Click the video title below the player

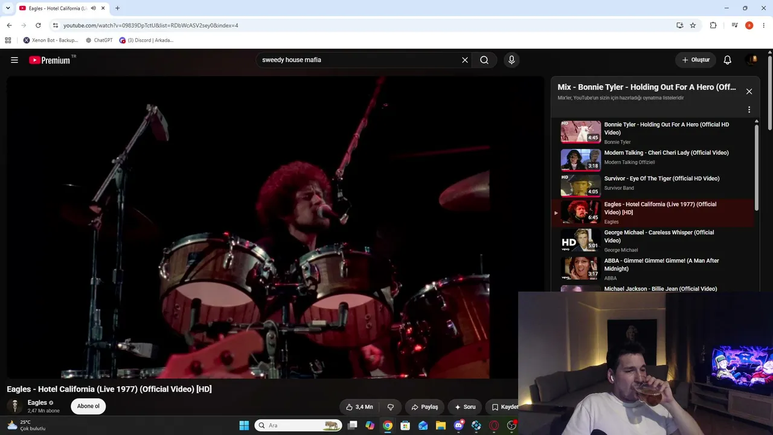coord(109,389)
